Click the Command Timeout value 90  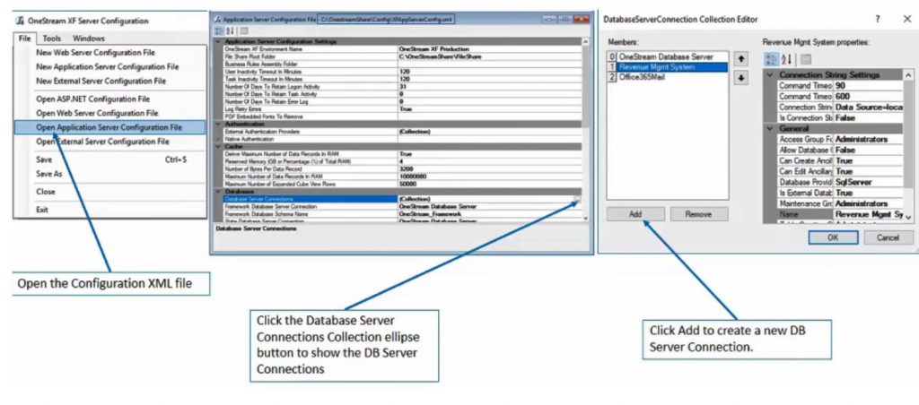869,85
